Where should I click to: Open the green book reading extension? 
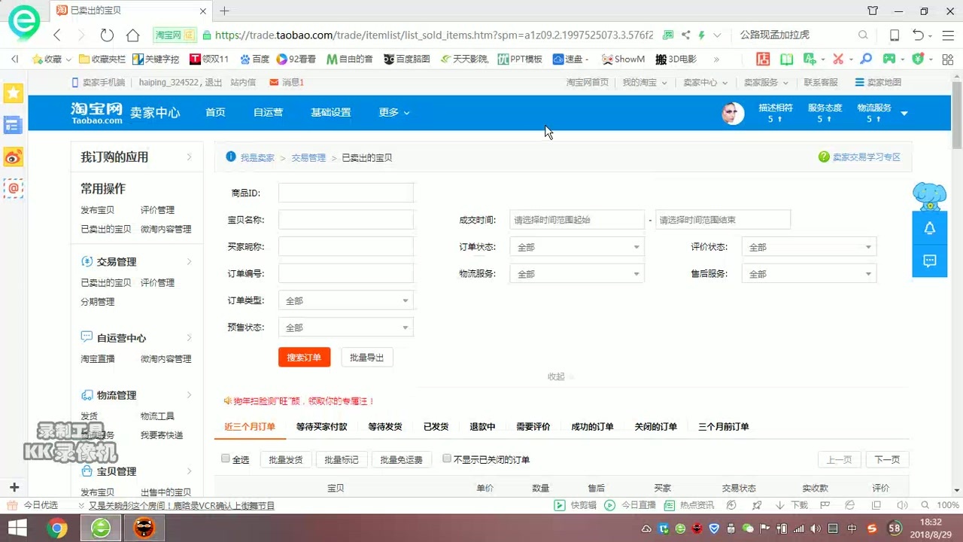pos(786,59)
